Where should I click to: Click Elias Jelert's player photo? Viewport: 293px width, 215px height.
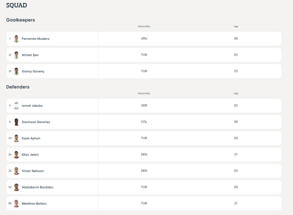click(16, 155)
